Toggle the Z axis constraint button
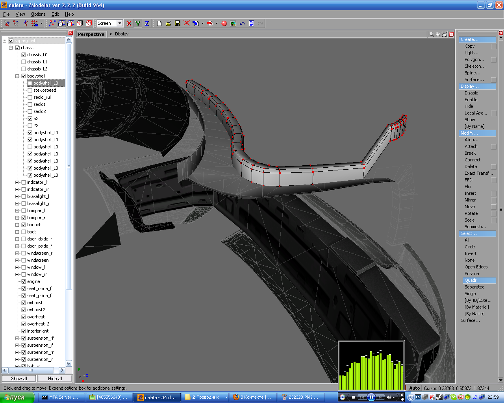The image size is (504, 403). pyautogui.click(x=147, y=24)
